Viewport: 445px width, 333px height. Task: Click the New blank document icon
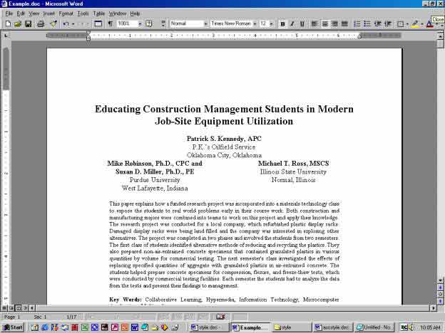(8, 23)
